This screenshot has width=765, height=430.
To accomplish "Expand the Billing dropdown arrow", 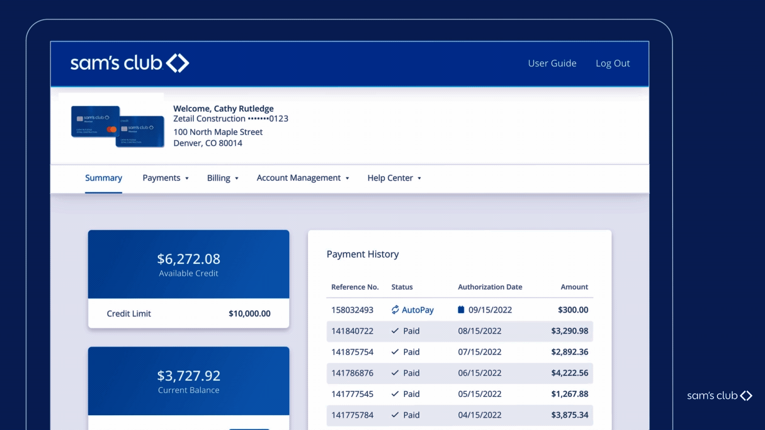I will pos(237,178).
